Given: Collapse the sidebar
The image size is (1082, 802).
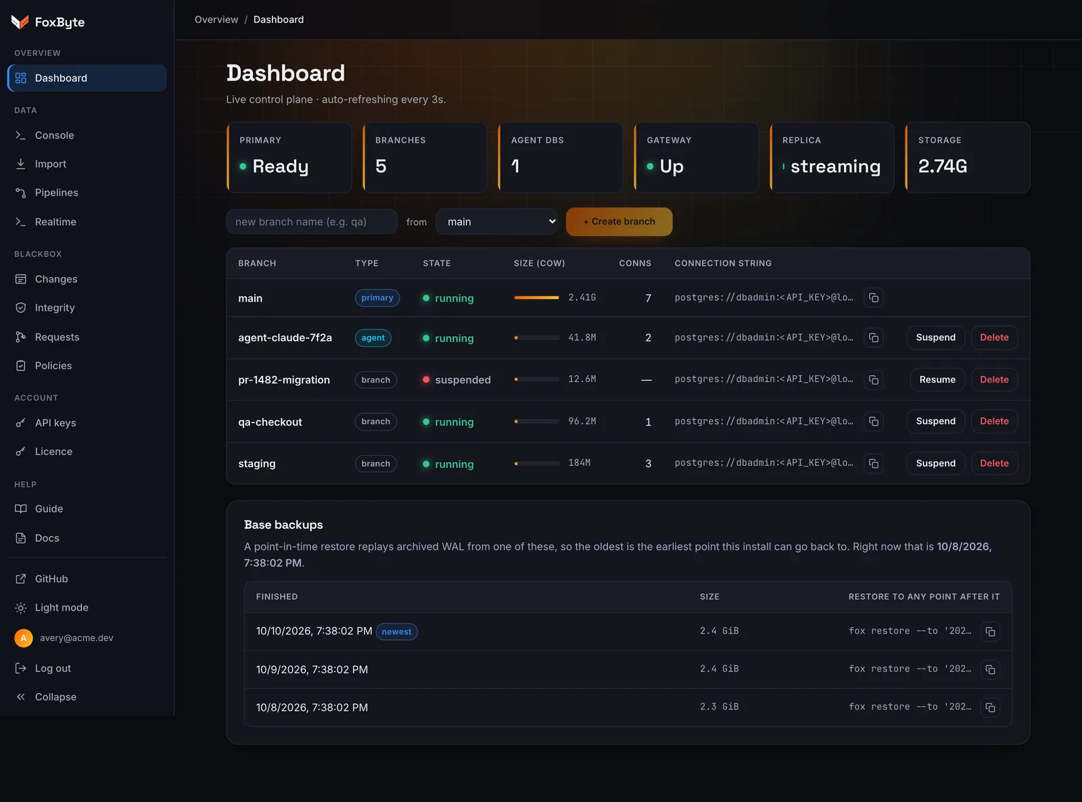Looking at the screenshot, I should click(87, 697).
